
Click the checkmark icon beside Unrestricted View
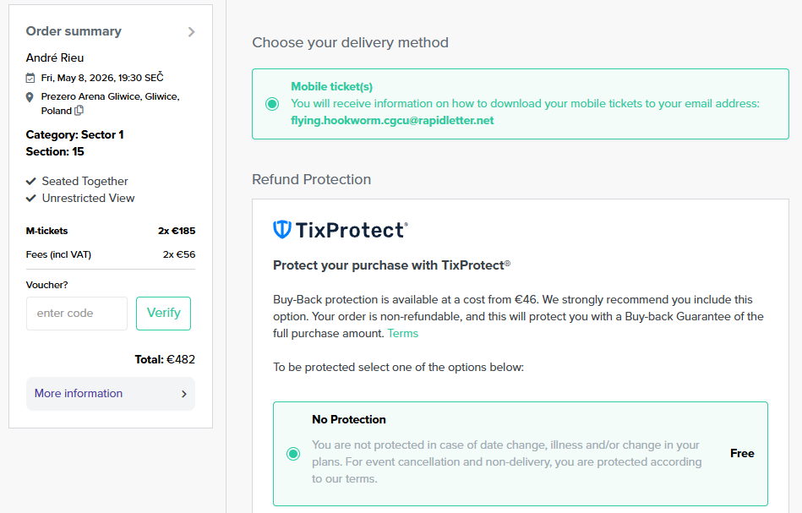point(31,199)
